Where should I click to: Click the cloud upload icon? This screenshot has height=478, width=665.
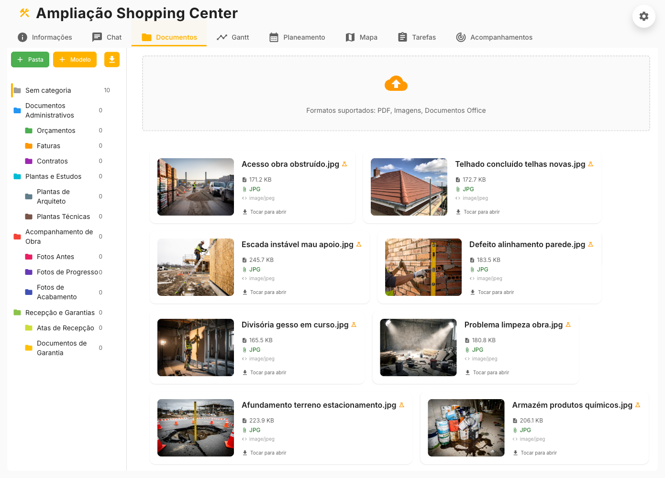(396, 84)
